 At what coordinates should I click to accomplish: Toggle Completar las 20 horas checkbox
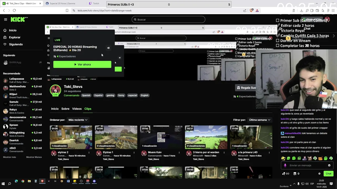click(277, 46)
